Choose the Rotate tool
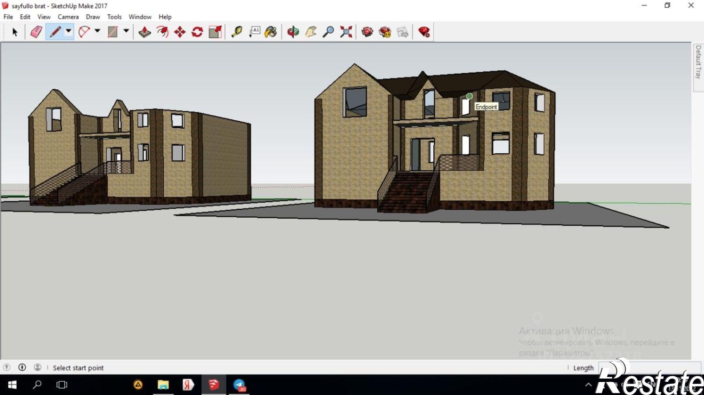 [x=197, y=32]
